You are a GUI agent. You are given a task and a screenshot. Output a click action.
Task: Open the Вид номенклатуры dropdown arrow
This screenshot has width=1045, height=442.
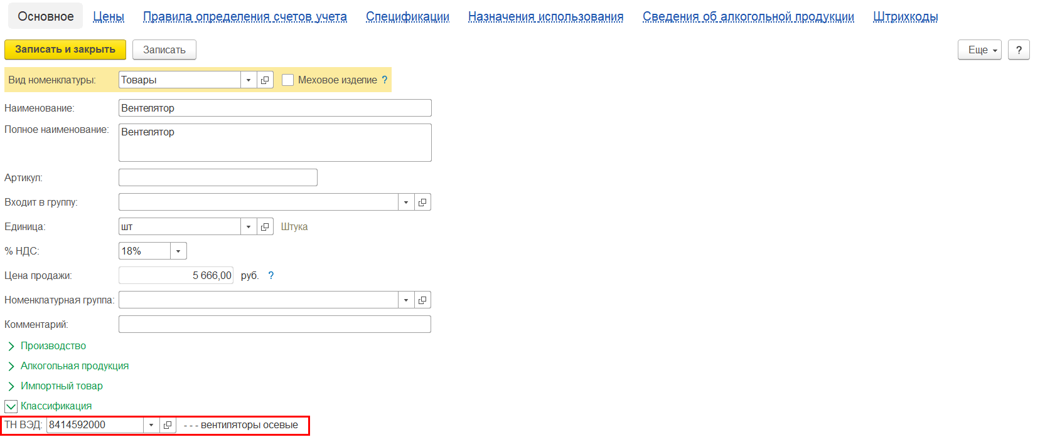pos(249,80)
